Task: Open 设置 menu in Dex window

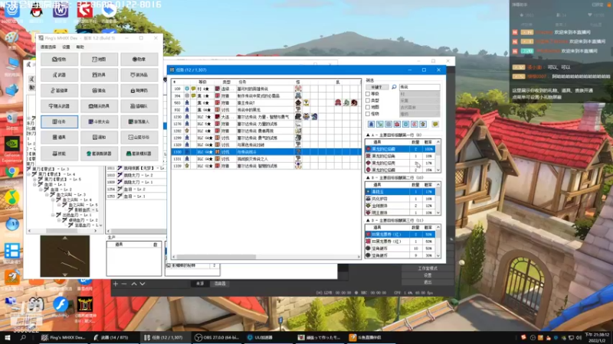Action: click(66, 47)
